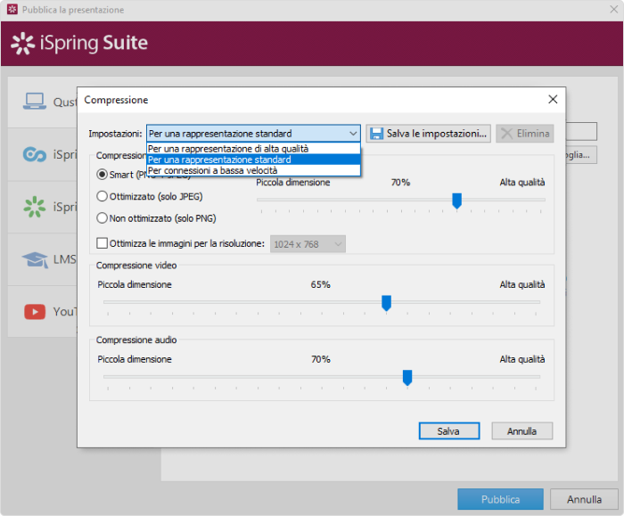Viewport: 624px width, 516px height.
Task: Click the Compressione audio group label
Action: 136,340
